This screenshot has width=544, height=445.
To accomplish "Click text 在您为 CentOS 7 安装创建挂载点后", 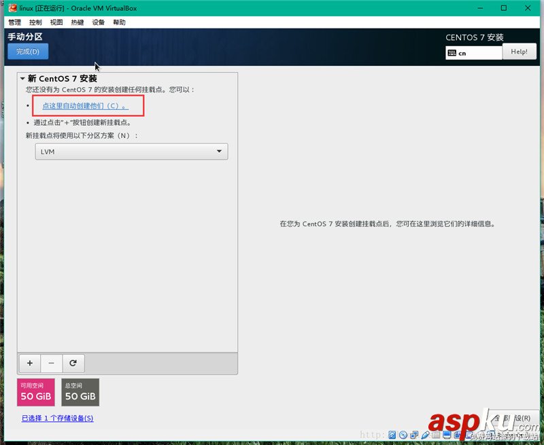I will pyautogui.click(x=335, y=224).
